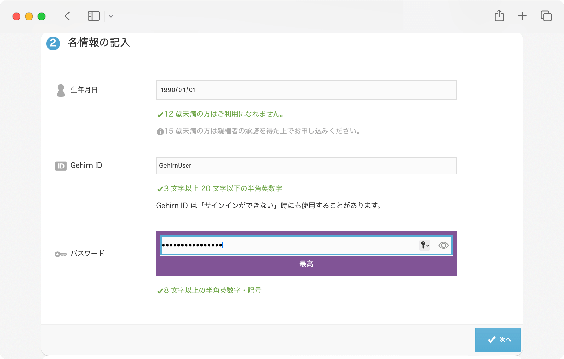Show tab overview with the tabs icon
The width and height of the screenshot is (564, 359).
pyautogui.click(x=546, y=16)
